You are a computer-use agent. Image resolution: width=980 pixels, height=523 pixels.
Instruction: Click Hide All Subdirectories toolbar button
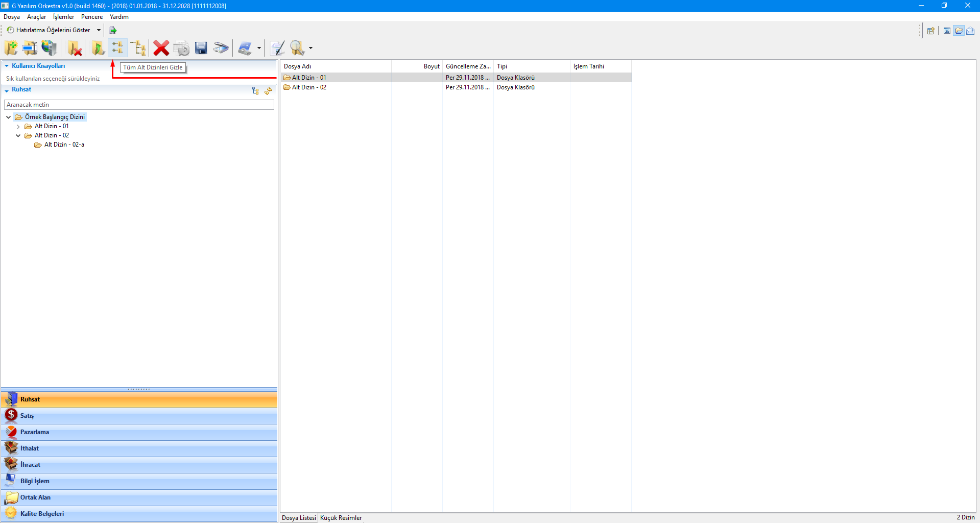pos(117,48)
